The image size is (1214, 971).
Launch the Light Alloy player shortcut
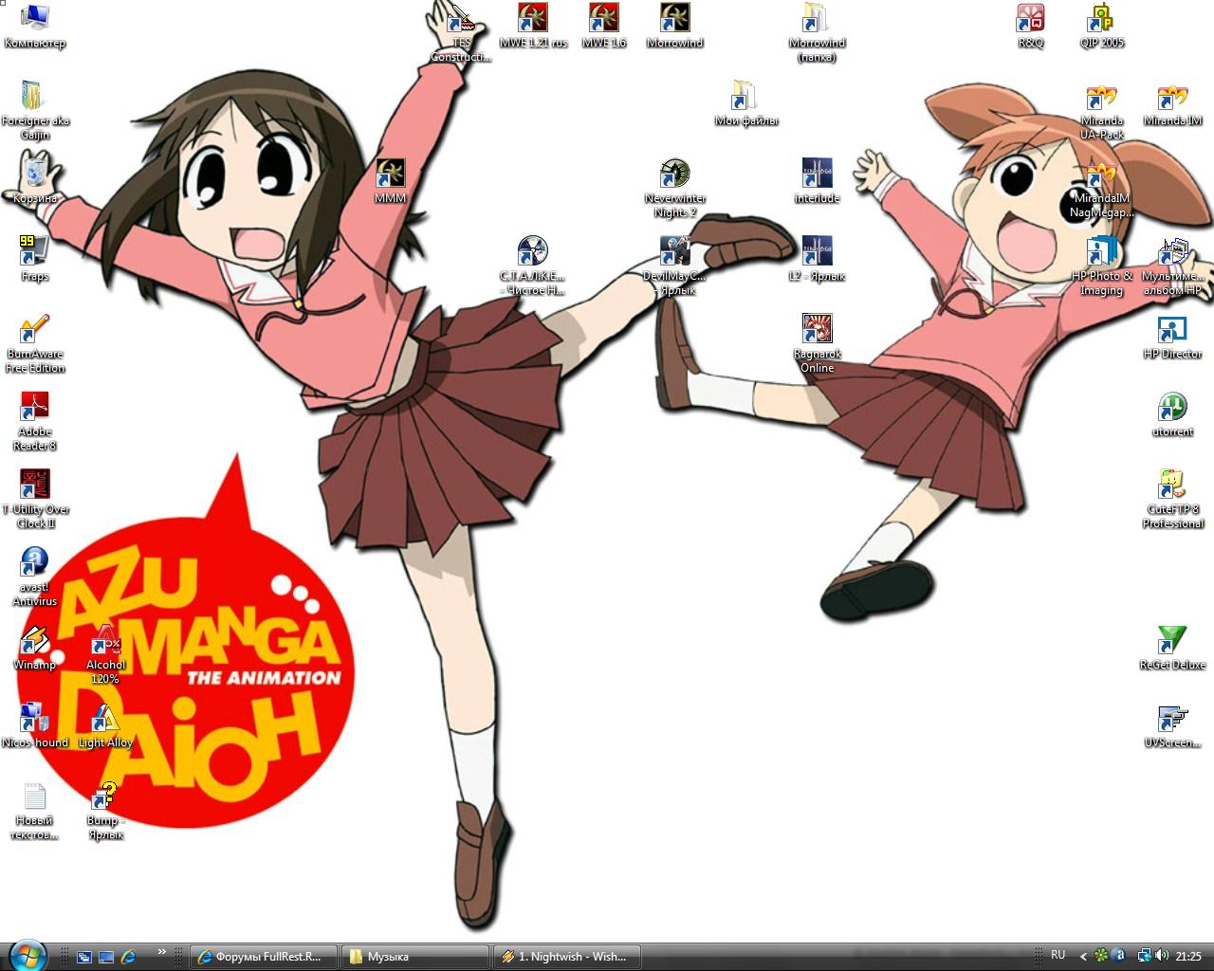point(105,725)
